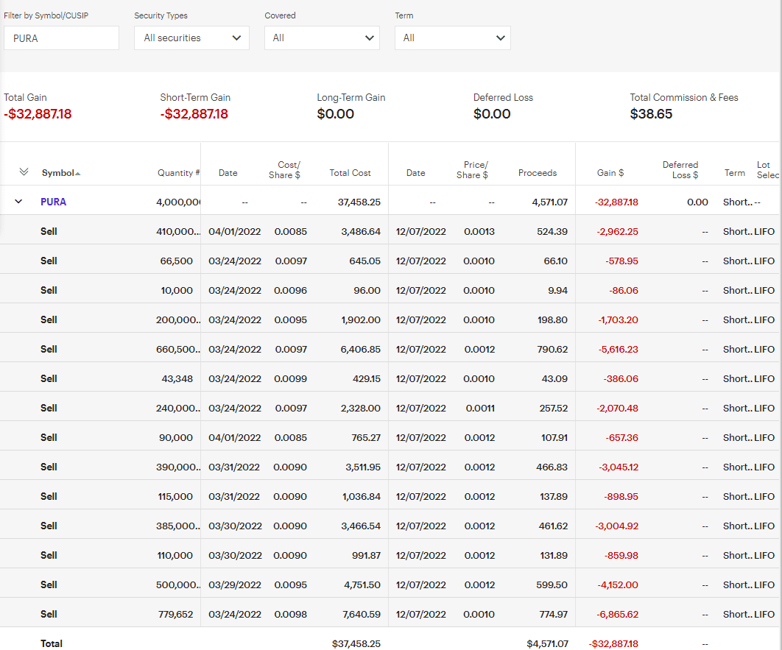Select the Sell row with 779,652 quantity
This screenshot has height=650, width=782.
coord(49,614)
